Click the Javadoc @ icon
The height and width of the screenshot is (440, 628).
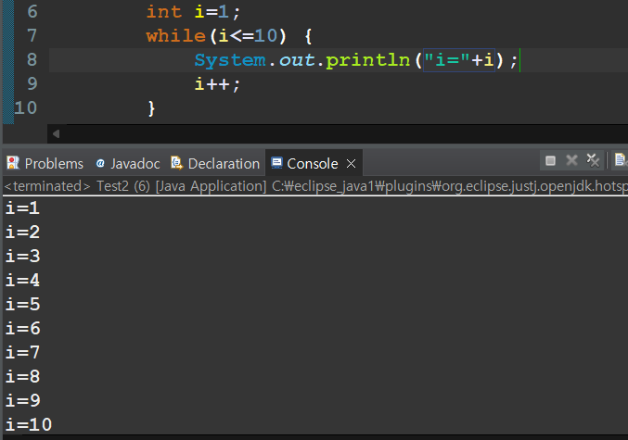tap(100, 163)
